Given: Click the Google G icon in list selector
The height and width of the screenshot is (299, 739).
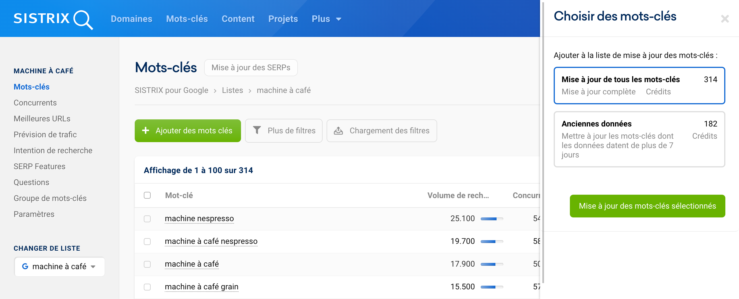Looking at the screenshot, I should pyautogui.click(x=25, y=267).
